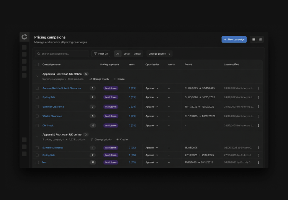Open Apparel optimization dropdown for Old Stock
This screenshot has height=200, width=288.
pyautogui.click(x=152, y=126)
